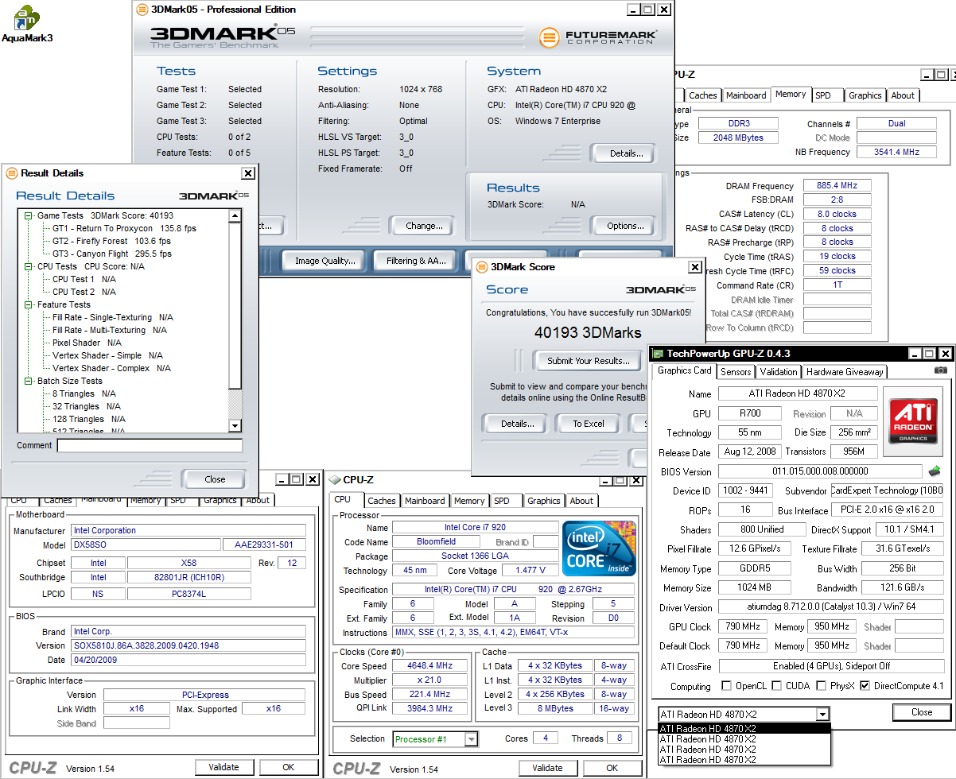Open the Graphics Card tab in GPU-Z
956x779 pixels.
pos(685,370)
